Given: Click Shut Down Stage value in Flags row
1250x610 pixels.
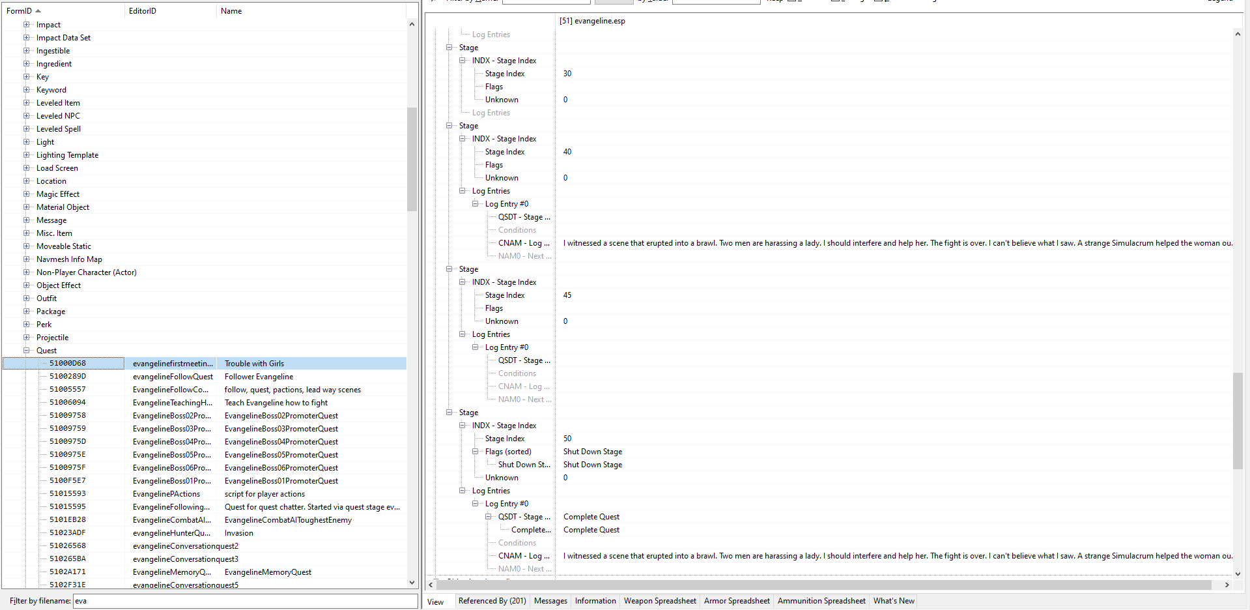Looking at the screenshot, I should tap(593, 452).
